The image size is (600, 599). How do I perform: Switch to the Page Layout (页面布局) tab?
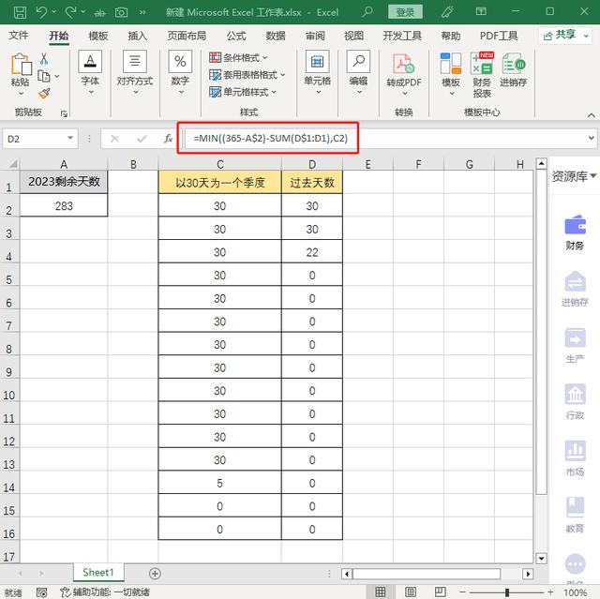[187, 36]
